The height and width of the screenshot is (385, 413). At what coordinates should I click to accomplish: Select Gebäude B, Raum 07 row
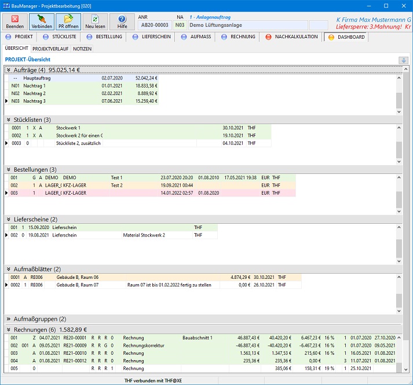click(155, 285)
